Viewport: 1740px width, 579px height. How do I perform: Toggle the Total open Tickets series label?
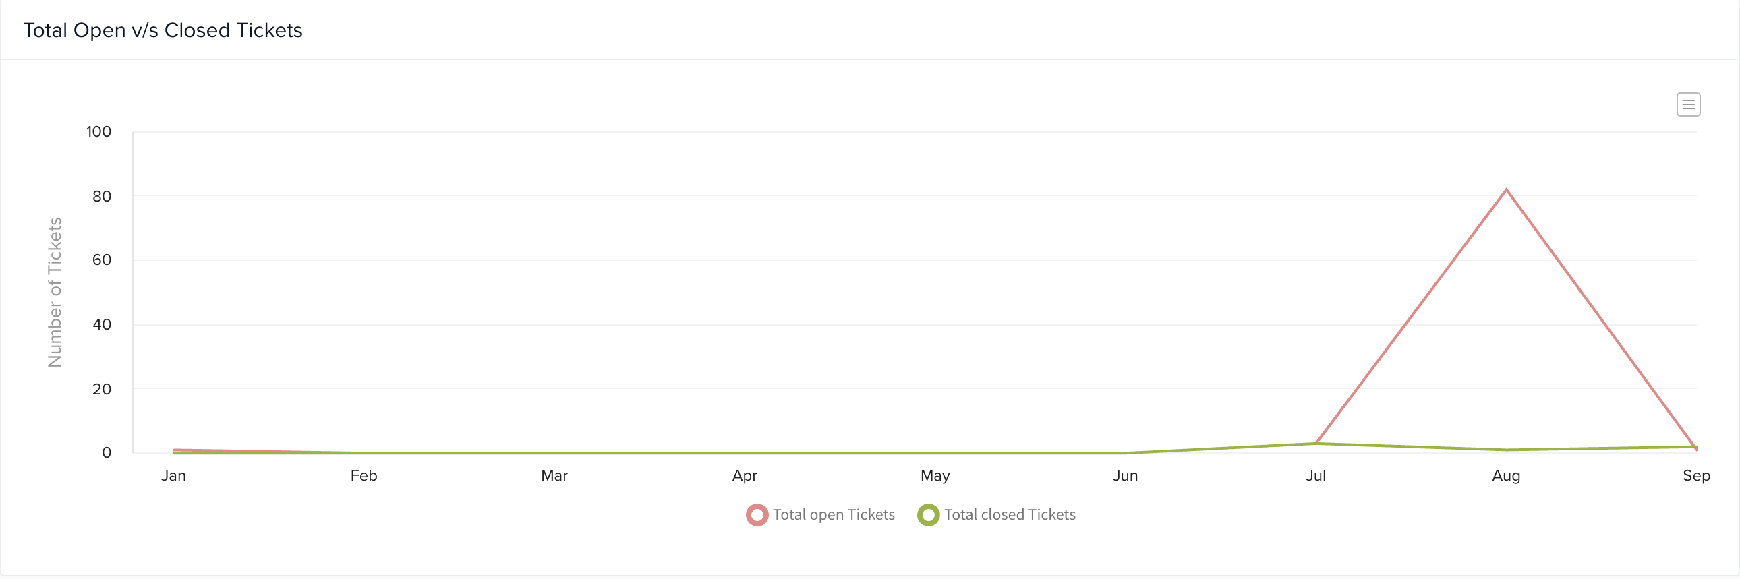point(834,515)
